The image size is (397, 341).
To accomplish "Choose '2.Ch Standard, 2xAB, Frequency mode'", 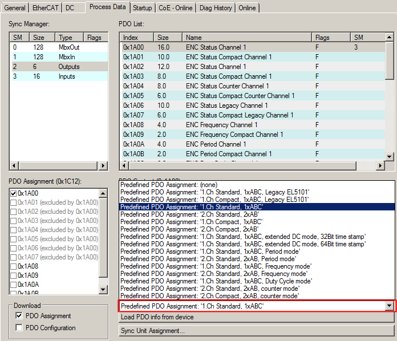I will click(257, 274).
